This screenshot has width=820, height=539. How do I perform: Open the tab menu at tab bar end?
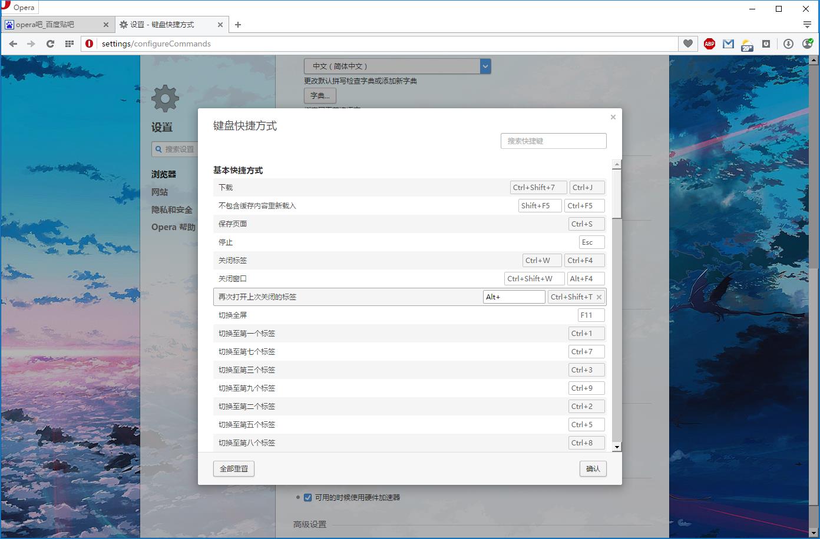pyautogui.click(x=807, y=25)
